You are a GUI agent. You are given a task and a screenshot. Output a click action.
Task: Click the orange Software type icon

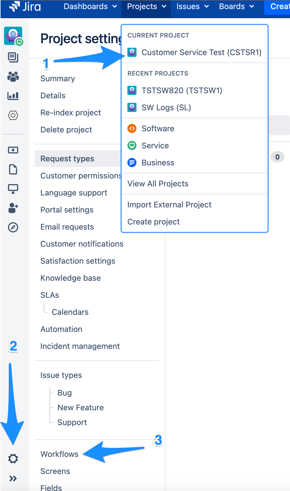pos(132,128)
